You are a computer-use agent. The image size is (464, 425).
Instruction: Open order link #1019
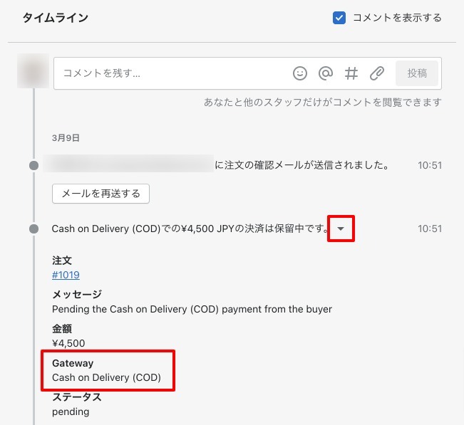(66, 275)
